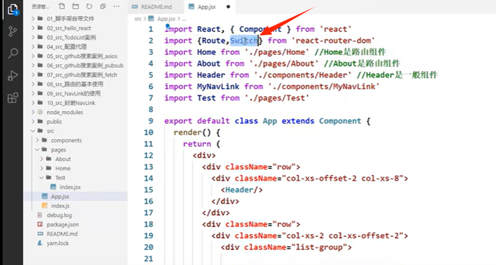Open explorer More Actions ellipsis menu
This screenshot has width=496, height=265.
[116, 7]
